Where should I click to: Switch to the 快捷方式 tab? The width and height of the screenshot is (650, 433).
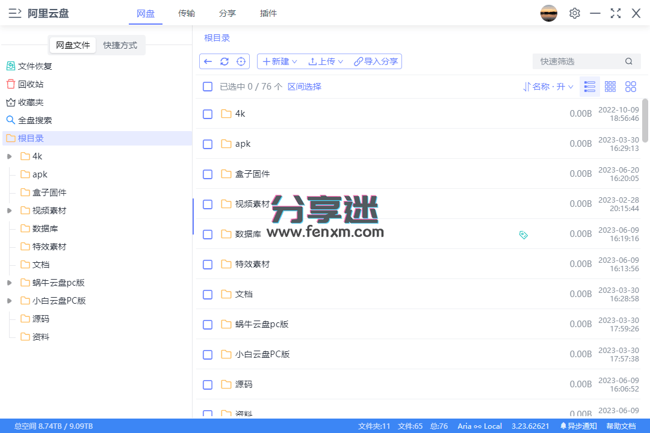(120, 45)
